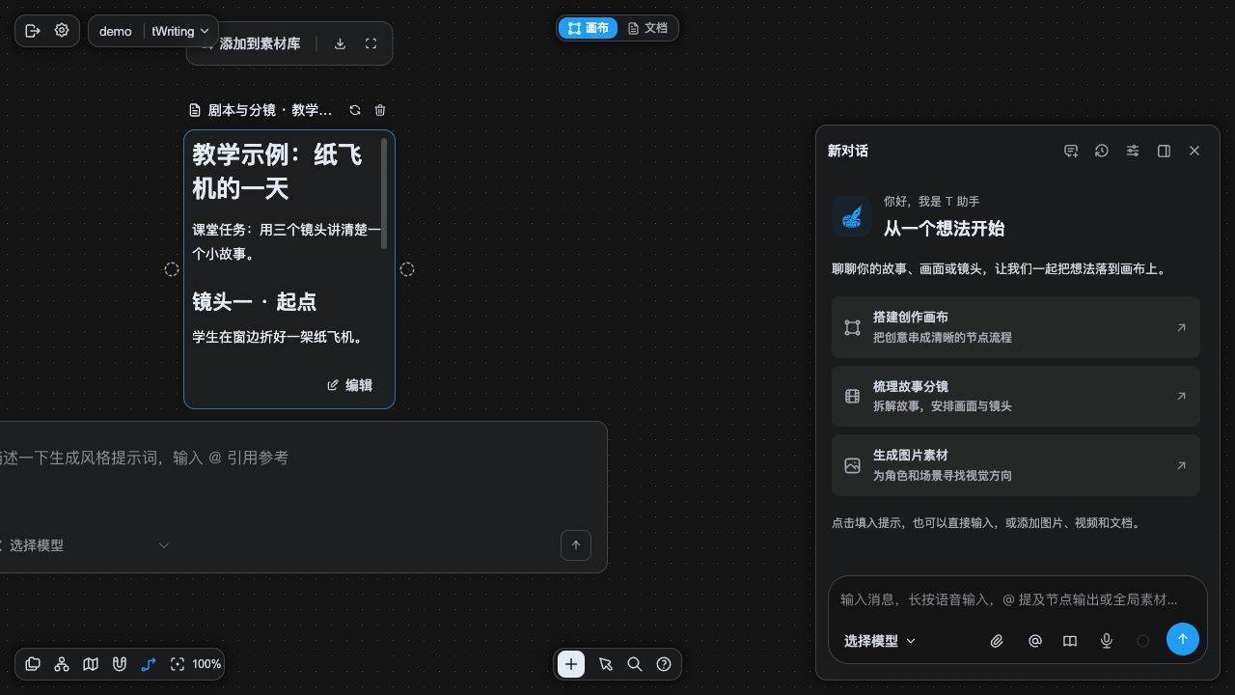
Task: Click the demo workspace label
Action: (115, 31)
